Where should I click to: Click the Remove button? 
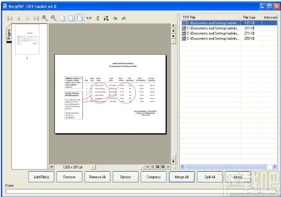click(69, 177)
